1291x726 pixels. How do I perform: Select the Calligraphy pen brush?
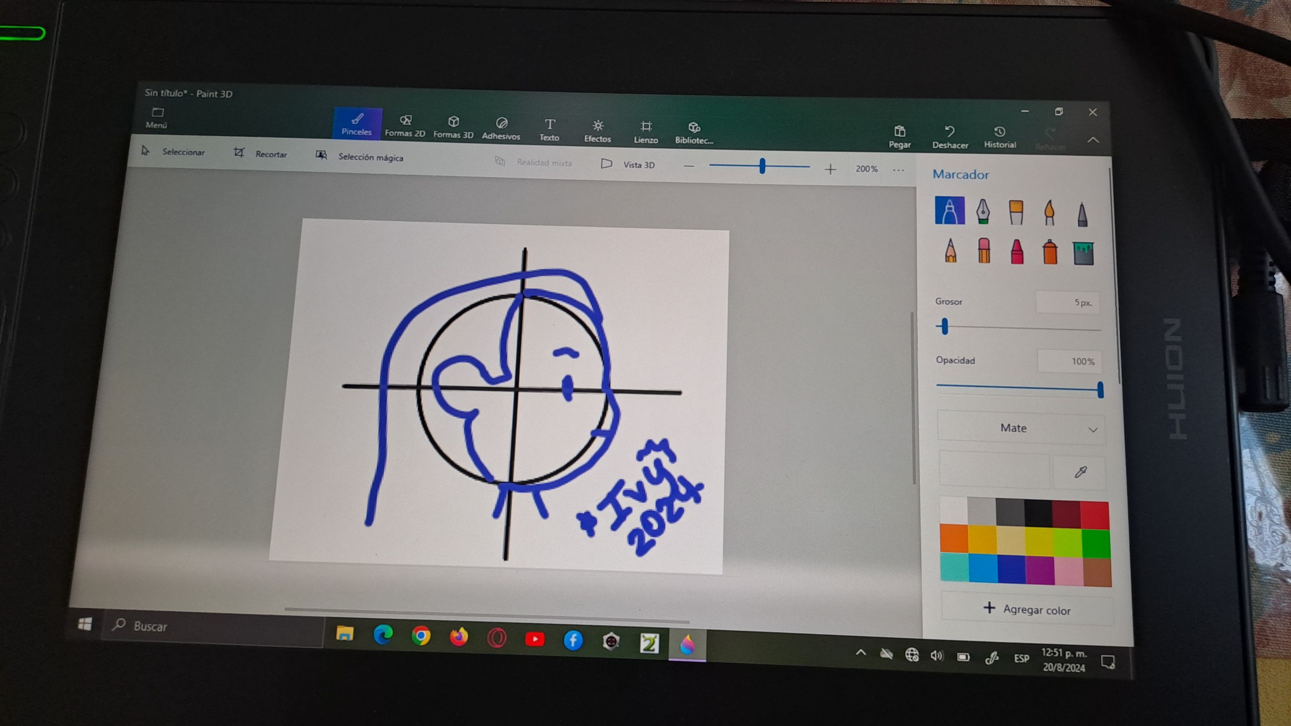tap(983, 212)
